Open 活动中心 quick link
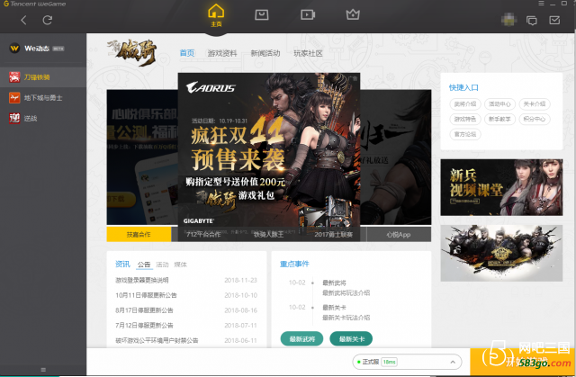 (499, 104)
